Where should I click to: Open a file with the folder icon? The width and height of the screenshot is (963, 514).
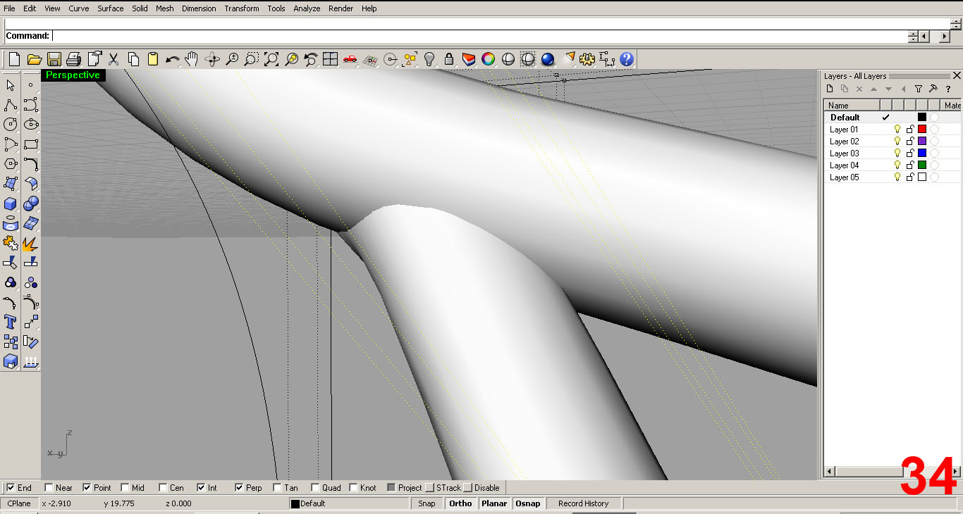[x=34, y=59]
